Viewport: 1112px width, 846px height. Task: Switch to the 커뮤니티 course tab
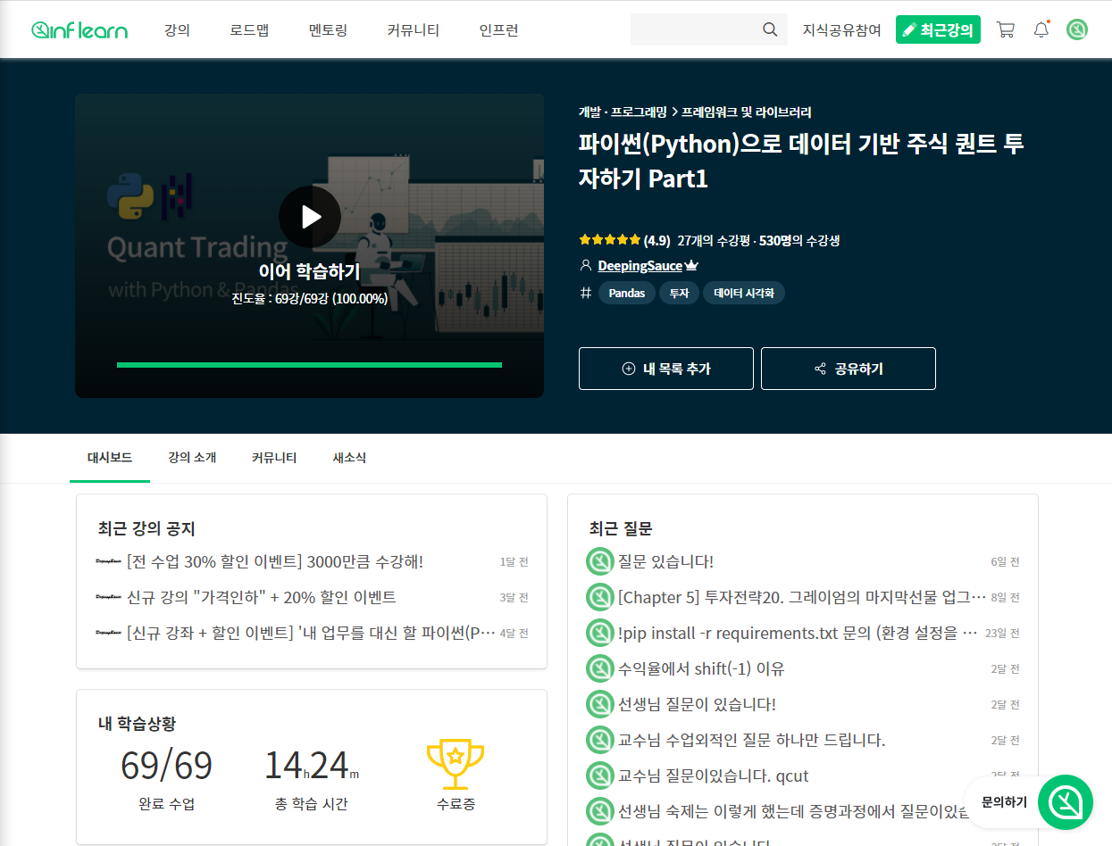[x=274, y=458]
